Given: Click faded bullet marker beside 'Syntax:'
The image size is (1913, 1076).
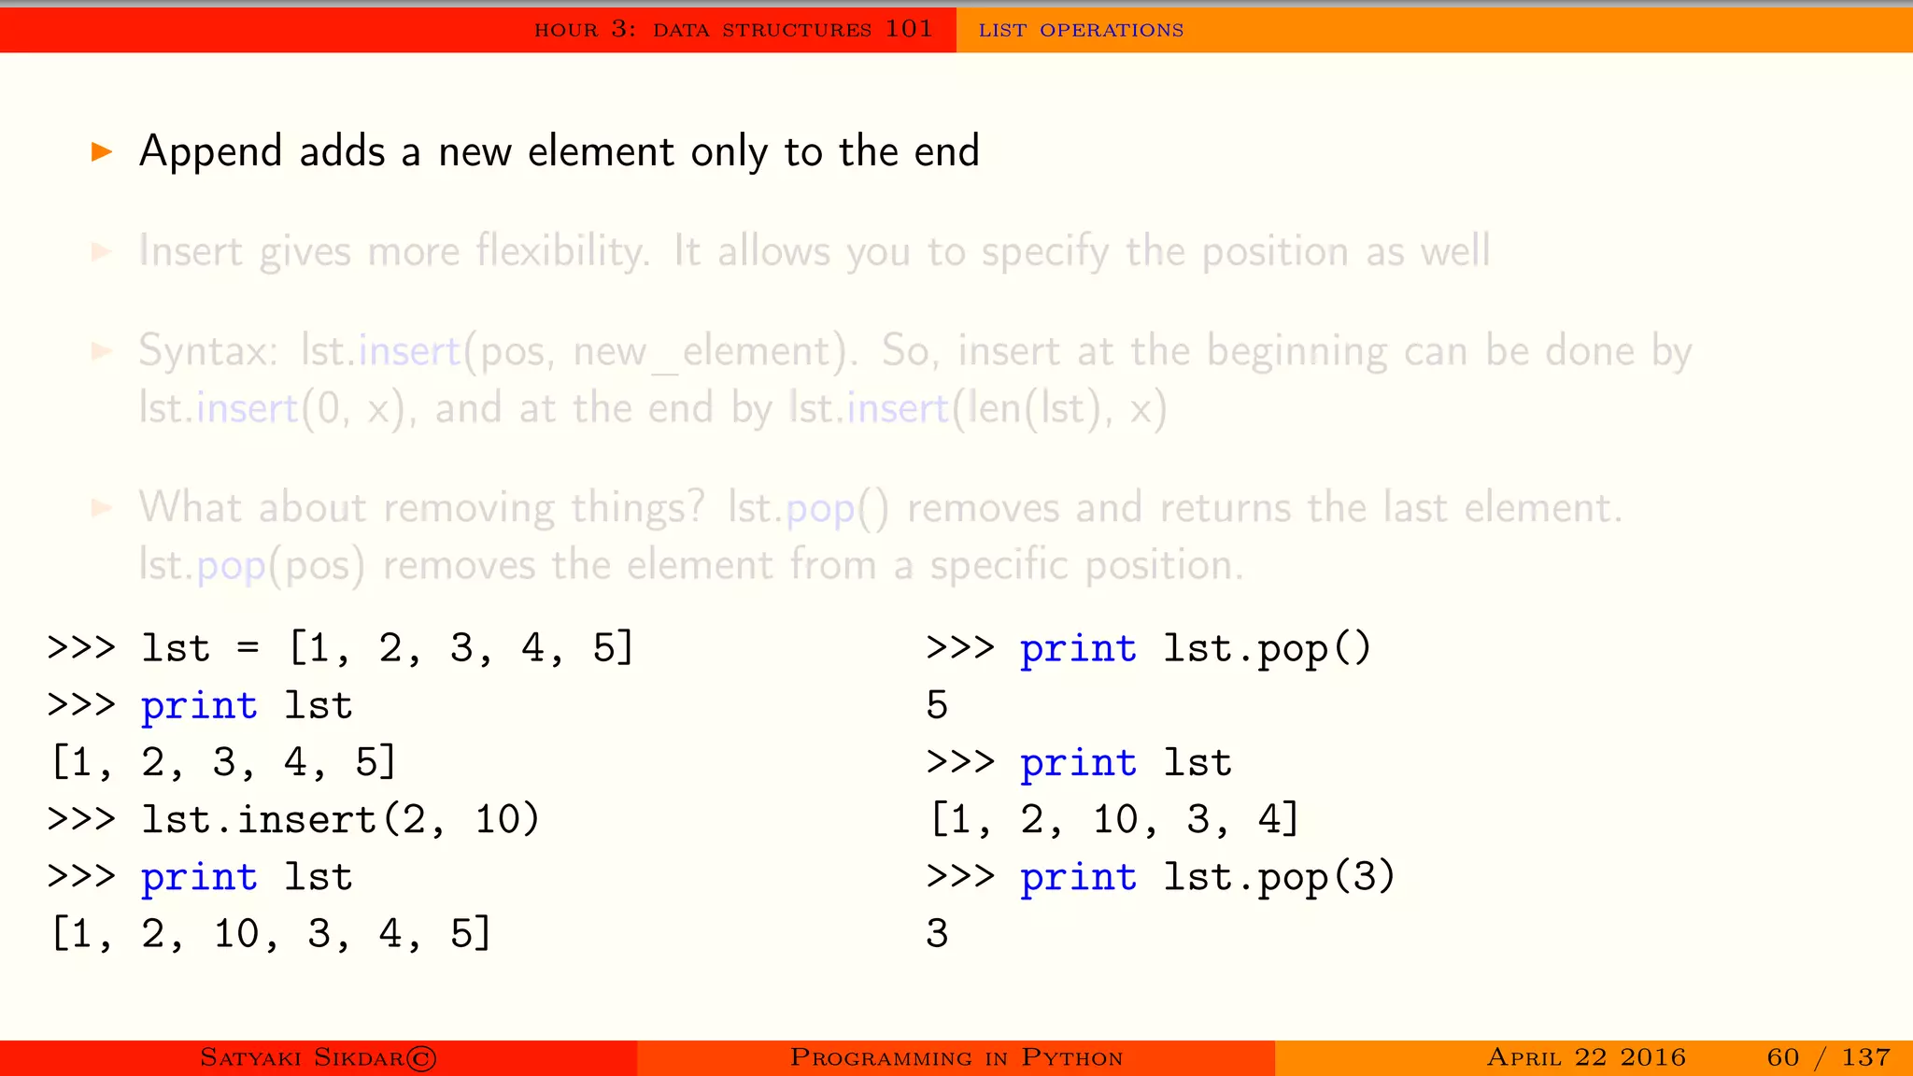Looking at the screenshot, I should (x=102, y=351).
